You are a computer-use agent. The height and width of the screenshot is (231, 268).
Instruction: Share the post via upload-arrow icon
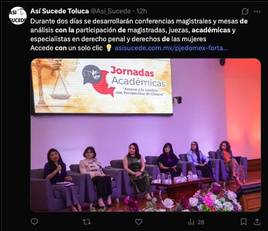click(257, 222)
